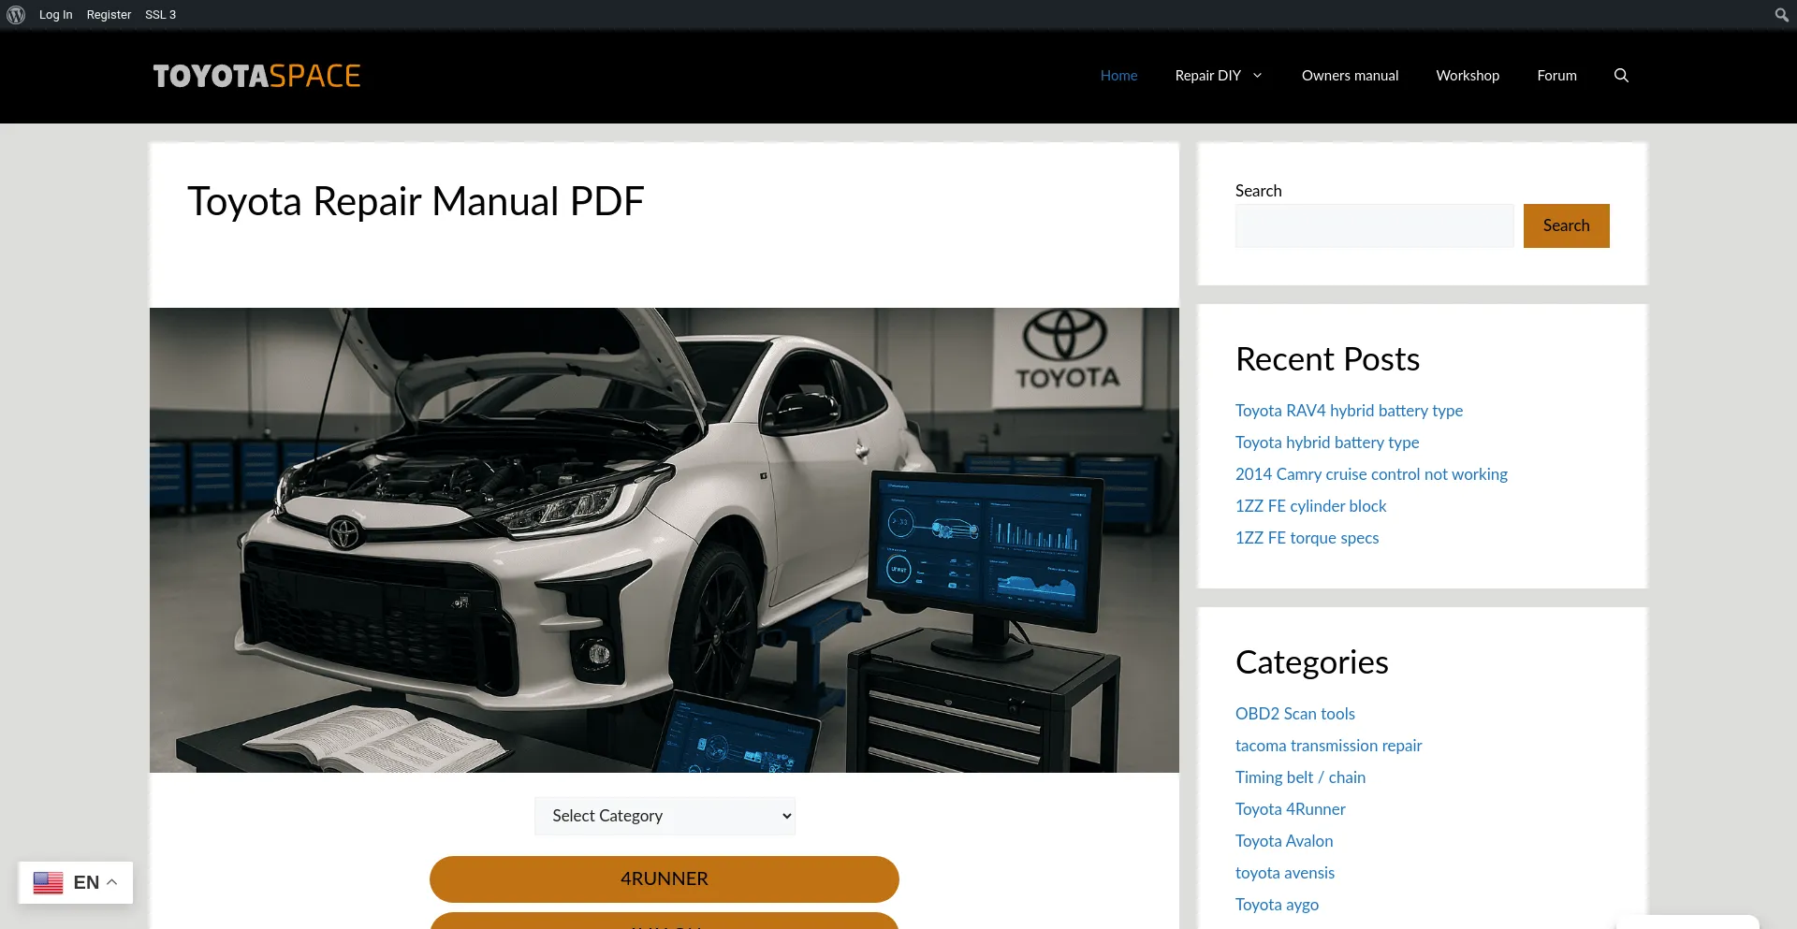Click SSL 3 in the admin bar

coord(160,15)
